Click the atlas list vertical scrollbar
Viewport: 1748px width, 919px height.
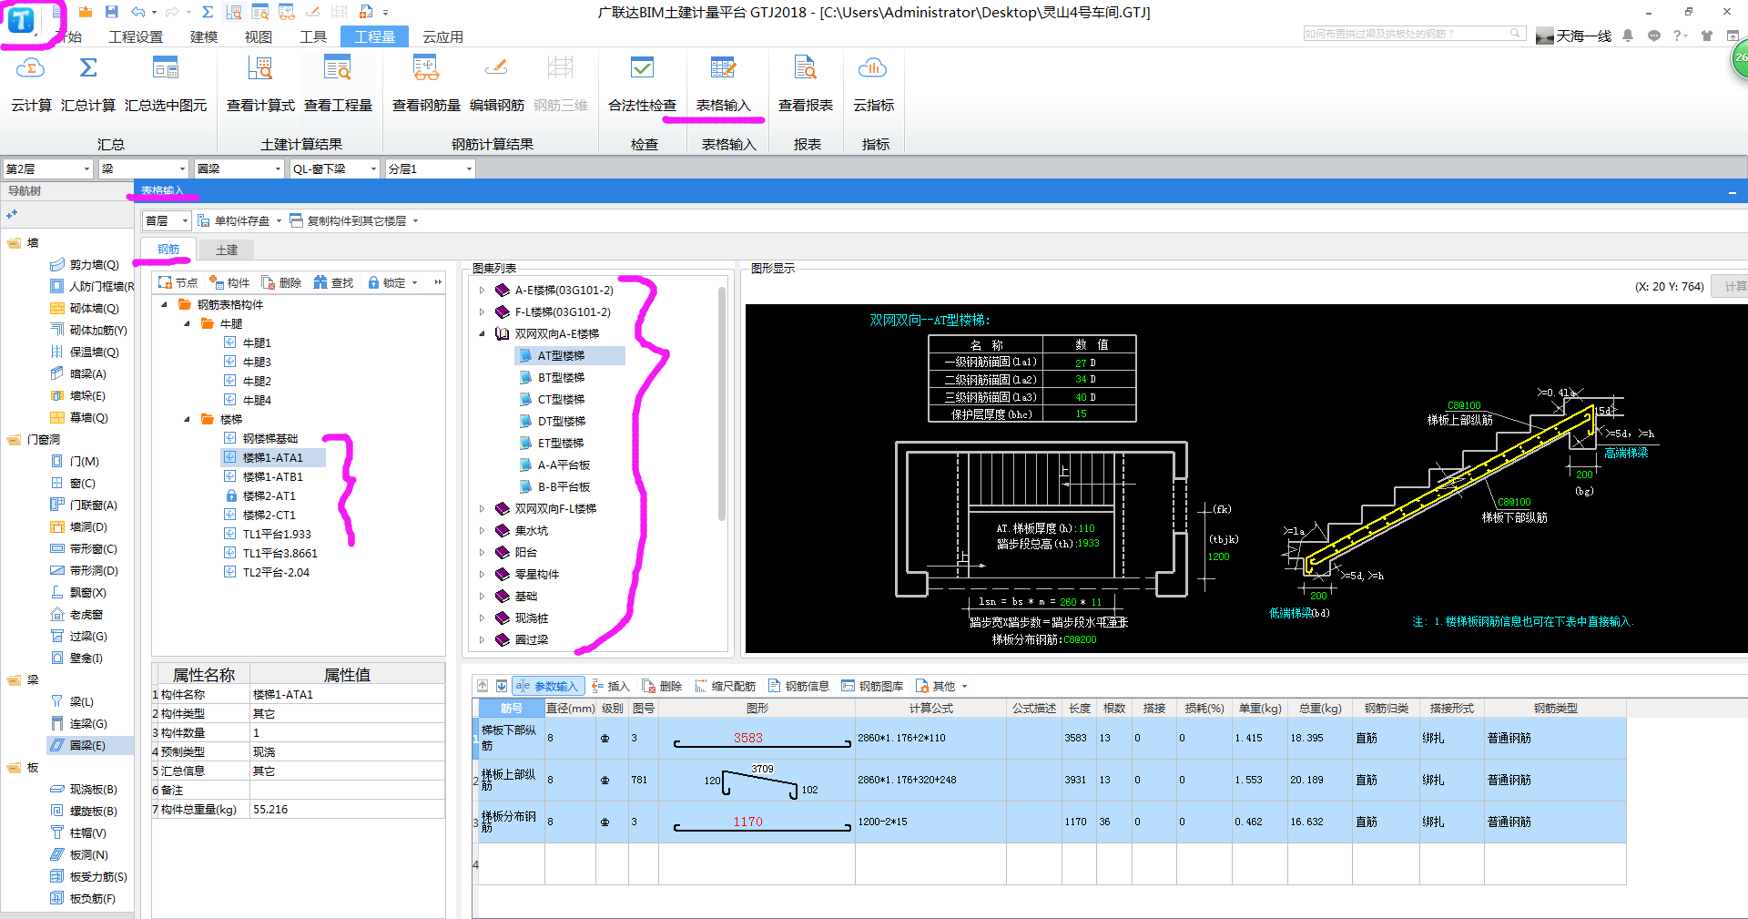coord(722,403)
